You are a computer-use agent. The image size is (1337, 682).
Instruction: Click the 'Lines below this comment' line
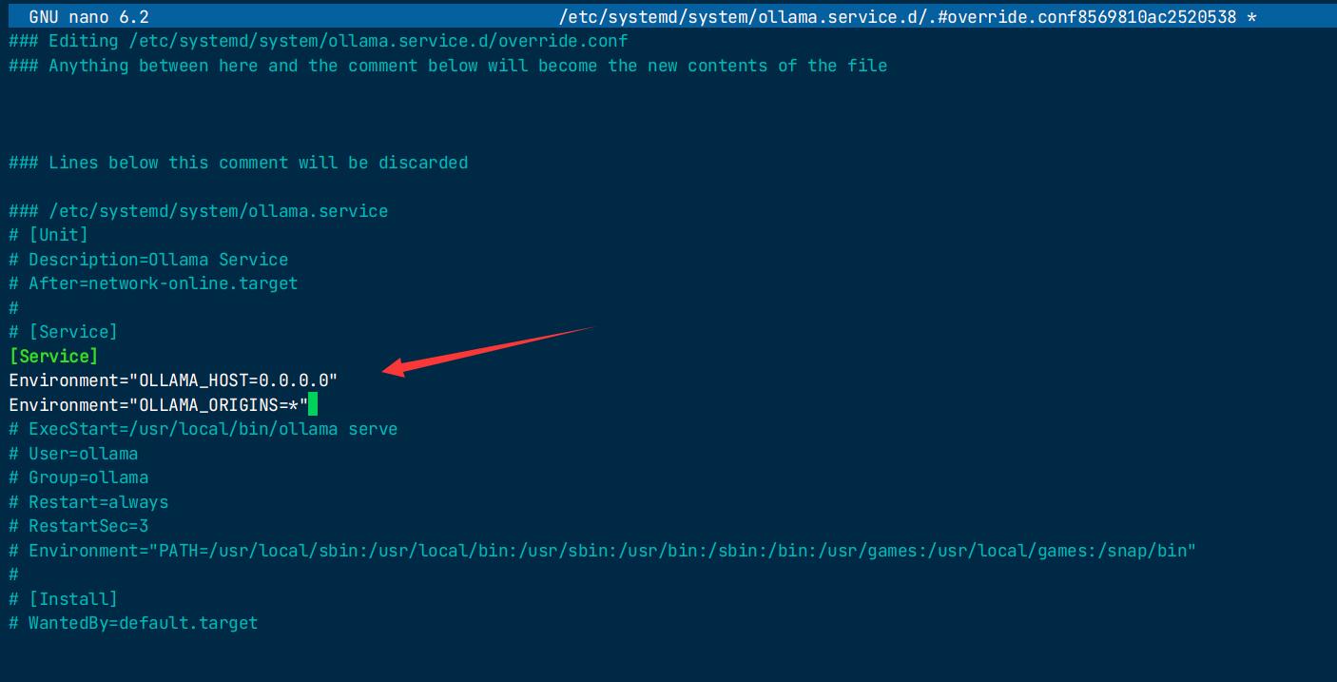(239, 163)
